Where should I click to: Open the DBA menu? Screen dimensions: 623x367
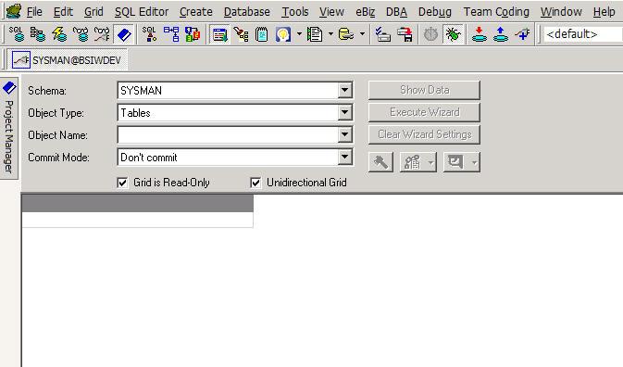point(396,12)
